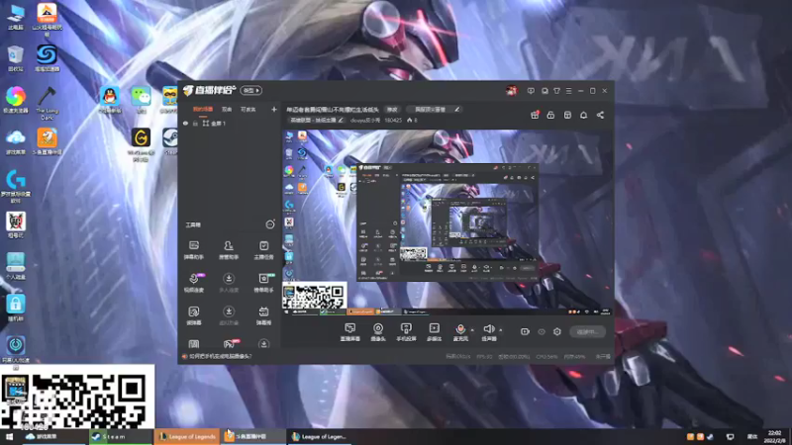The image size is (792, 445).
Task: Open user avatar profile in title bar
Action: click(511, 90)
